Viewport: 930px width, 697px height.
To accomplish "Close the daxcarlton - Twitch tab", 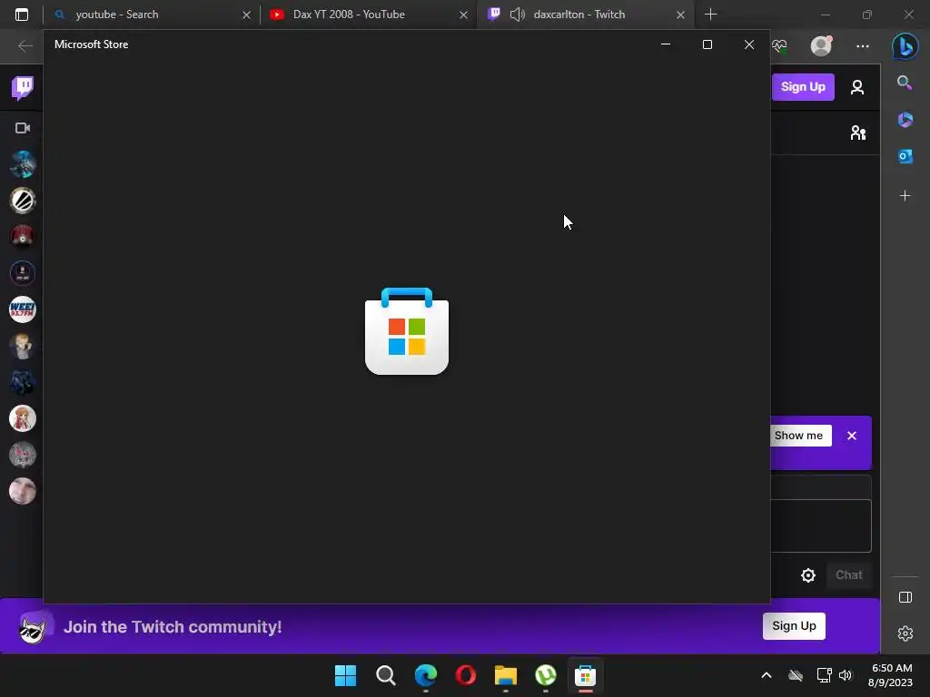I will [x=680, y=15].
